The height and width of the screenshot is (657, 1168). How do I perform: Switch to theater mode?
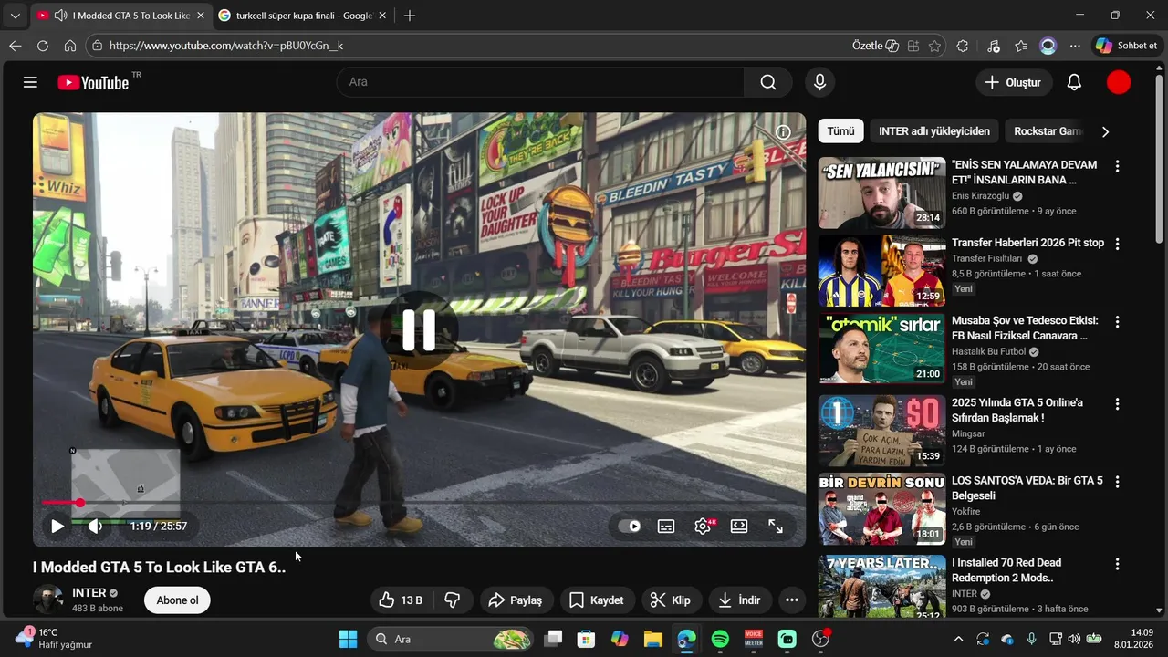(x=739, y=526)
